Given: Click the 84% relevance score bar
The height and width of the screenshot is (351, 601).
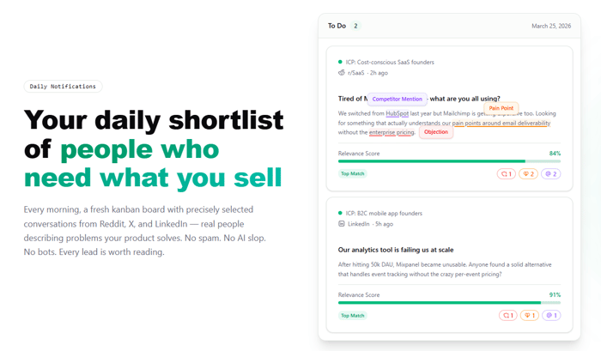Looking at the screenshot, I should click(x=449, y=161).
